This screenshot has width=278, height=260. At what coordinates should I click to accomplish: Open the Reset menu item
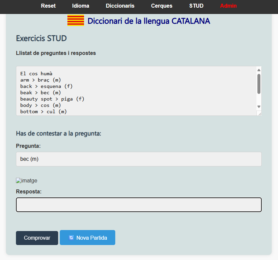click(x=48, y=6)
